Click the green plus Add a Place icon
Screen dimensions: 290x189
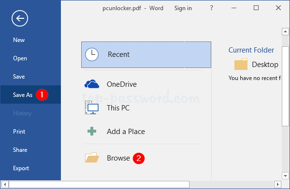click(92, 131)
